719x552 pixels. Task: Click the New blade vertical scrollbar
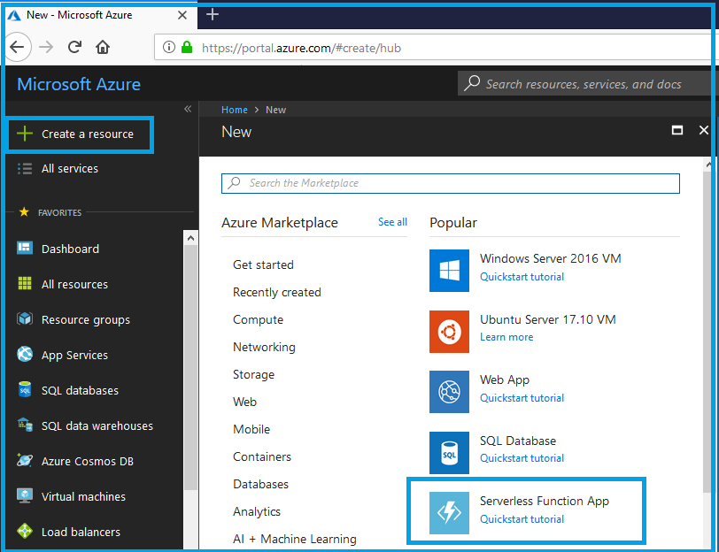click(707, 332)
